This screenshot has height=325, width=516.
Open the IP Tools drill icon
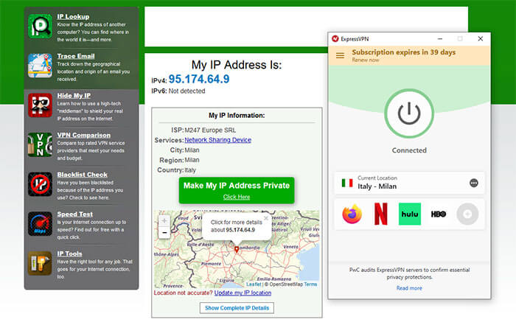click(40, 263)
